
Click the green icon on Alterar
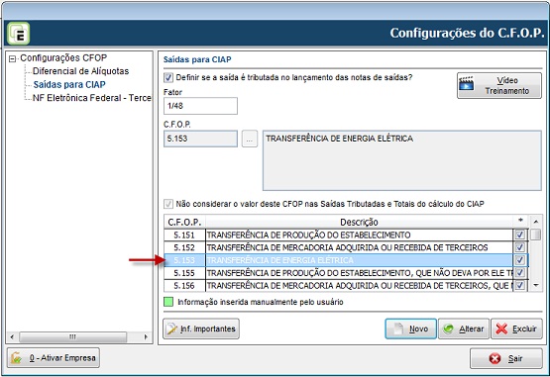pyautogui.click(x=449, y=329)
